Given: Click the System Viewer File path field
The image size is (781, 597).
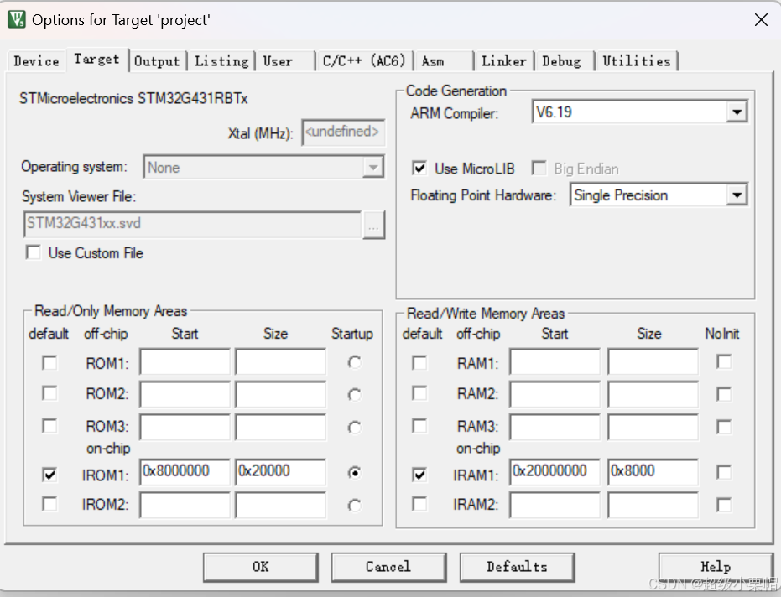Looking at the screenshot, I should coord(192,224).
